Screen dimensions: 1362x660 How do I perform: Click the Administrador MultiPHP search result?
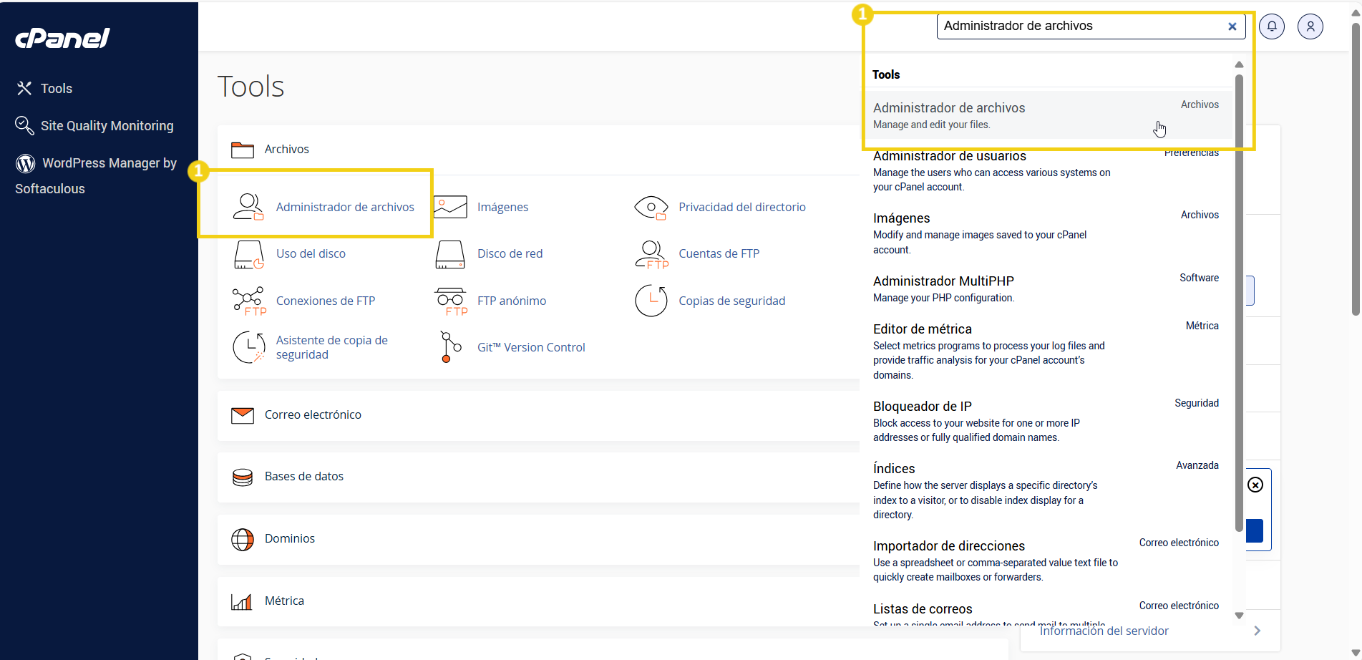tap(943, 281)
